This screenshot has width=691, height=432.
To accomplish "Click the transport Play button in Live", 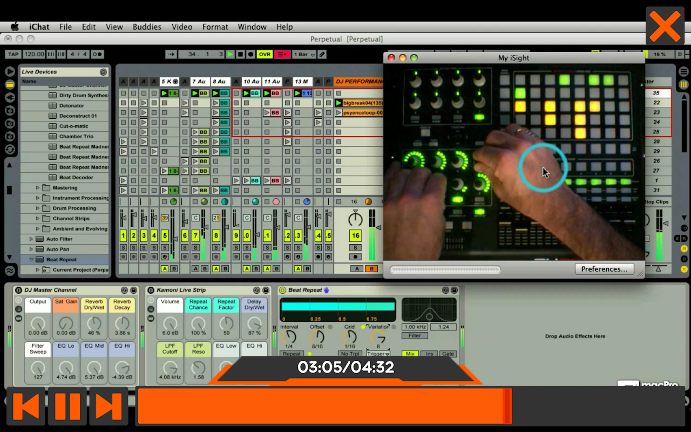I will pos(231,55).
